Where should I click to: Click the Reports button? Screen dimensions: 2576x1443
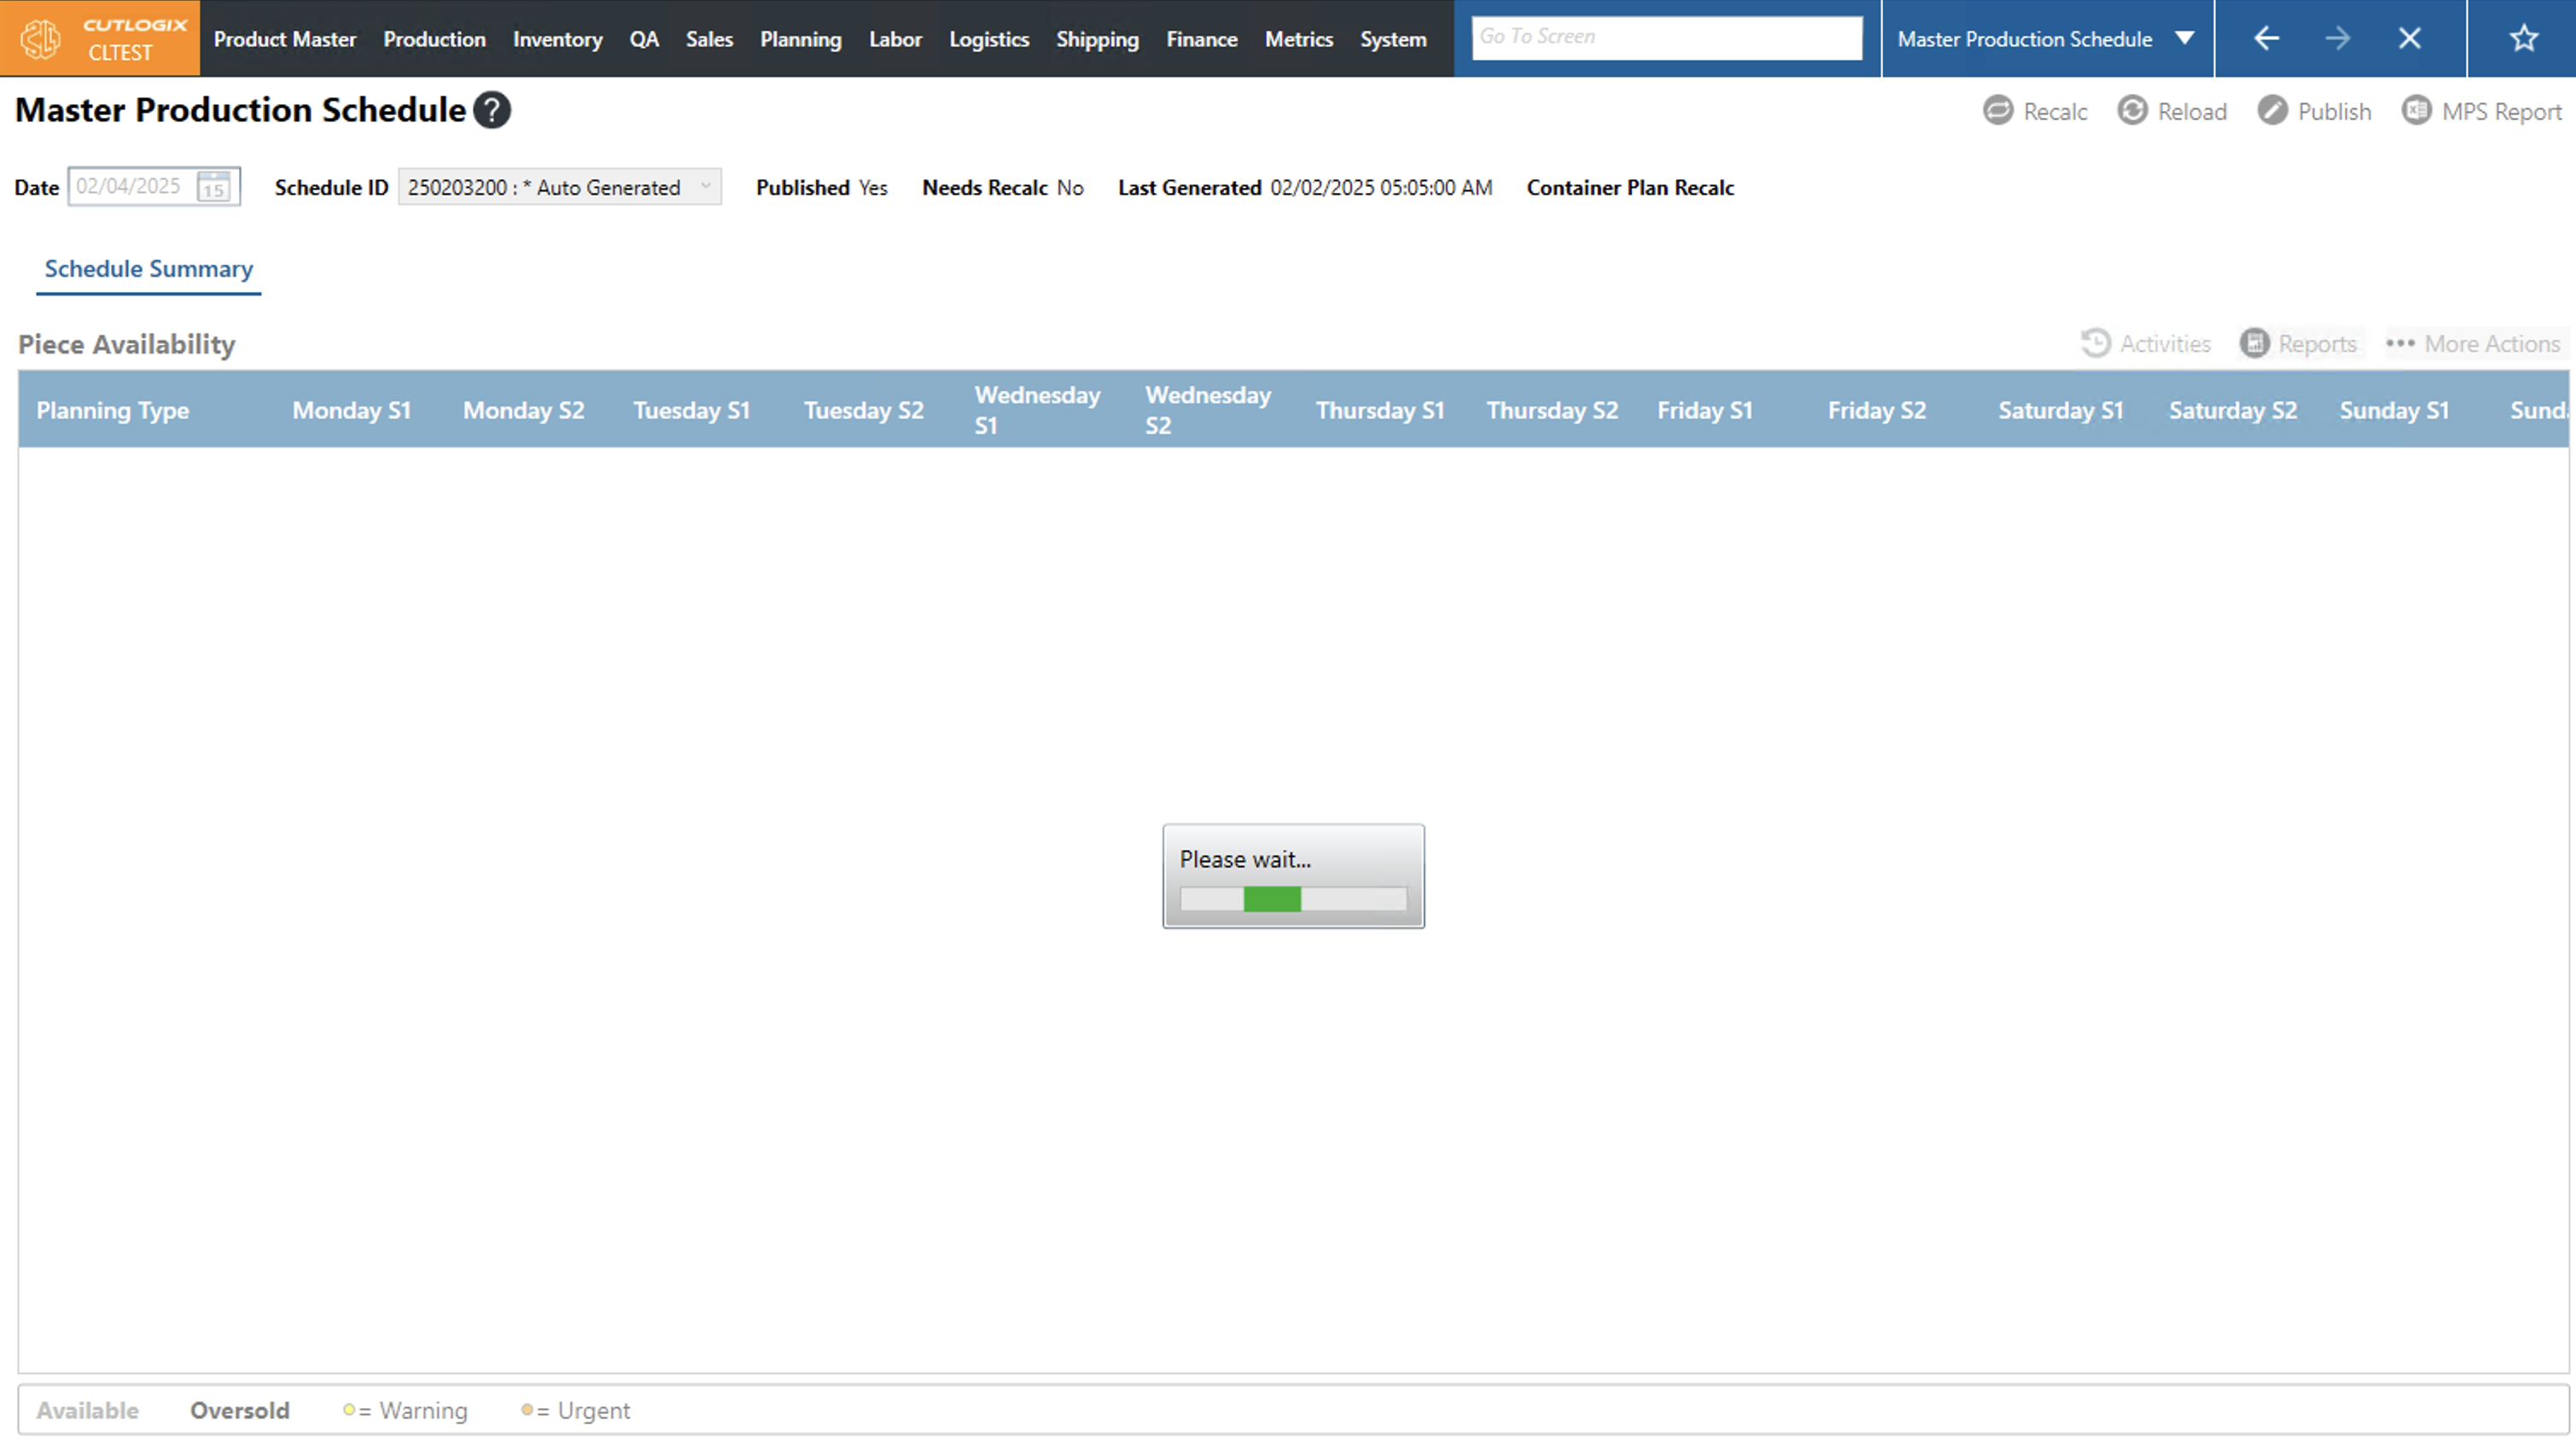tap(2298, 344)
